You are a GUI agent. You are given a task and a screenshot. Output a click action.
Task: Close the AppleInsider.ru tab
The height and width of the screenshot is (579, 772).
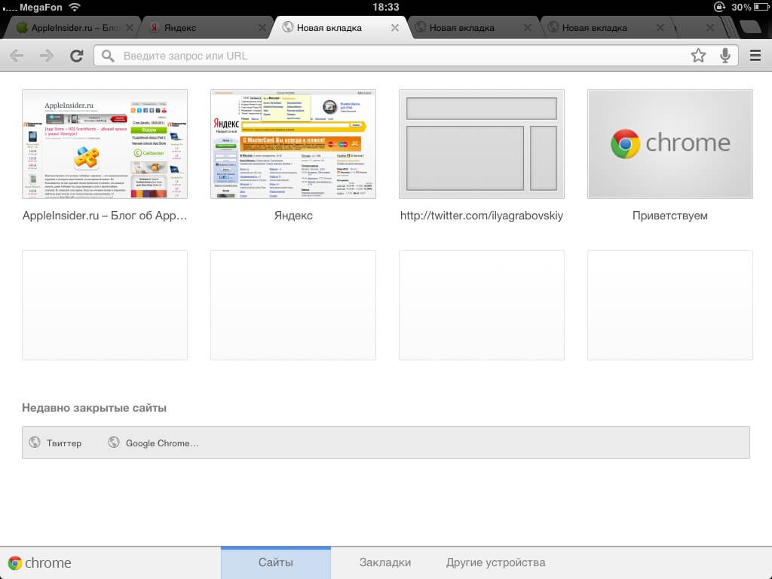tap(130, 28)
